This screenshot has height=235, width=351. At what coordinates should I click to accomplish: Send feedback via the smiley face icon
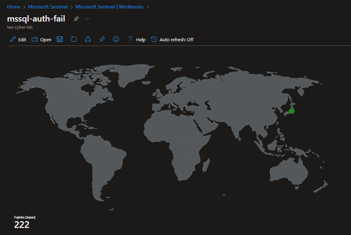pos(116,40)
